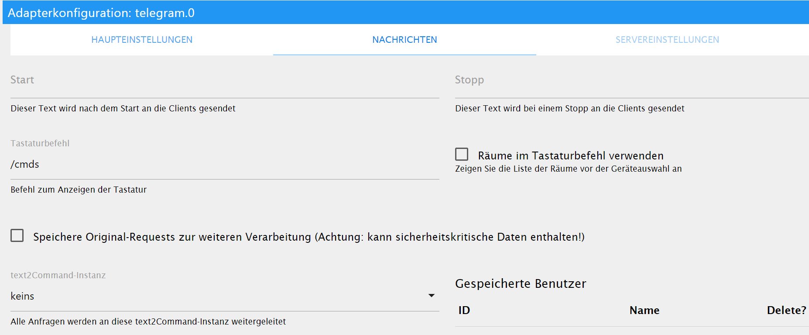This screenshot has height=335, width=809.
Task: Edit the Tastaturbefehl field containing /cmds
Action: (225, 165)
